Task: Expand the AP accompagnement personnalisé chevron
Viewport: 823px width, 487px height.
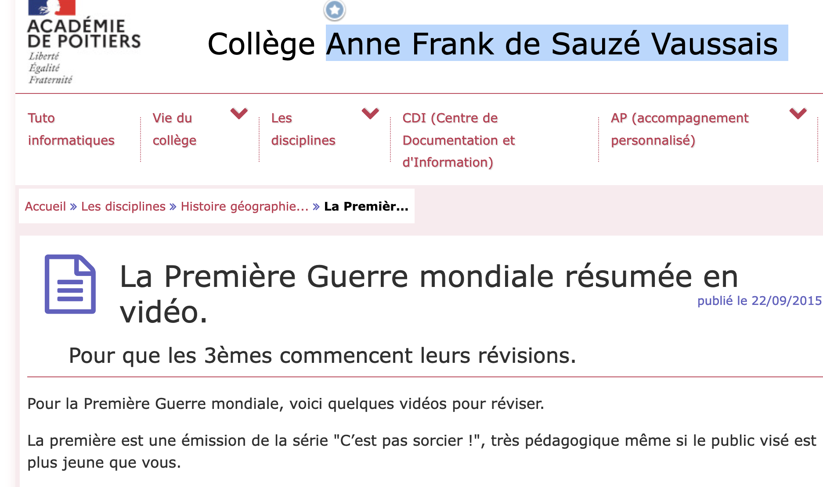Action: 798,113
